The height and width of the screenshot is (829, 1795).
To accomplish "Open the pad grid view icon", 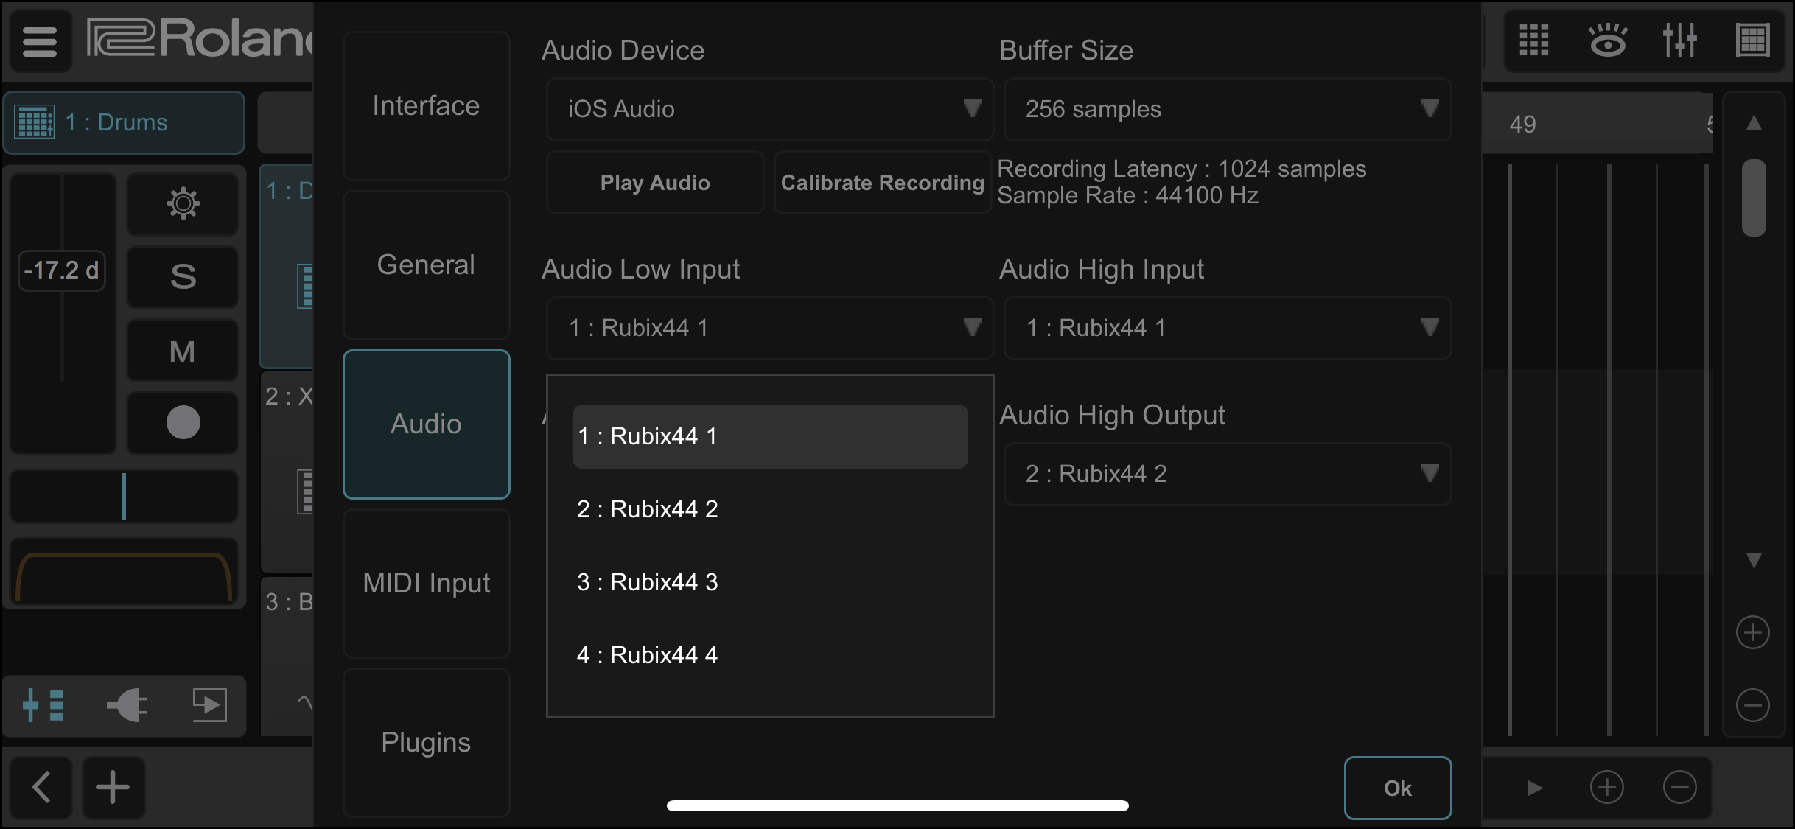I will (x=1534, y=41).
